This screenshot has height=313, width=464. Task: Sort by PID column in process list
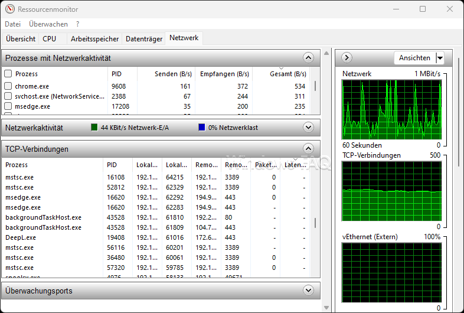(123, 74)
